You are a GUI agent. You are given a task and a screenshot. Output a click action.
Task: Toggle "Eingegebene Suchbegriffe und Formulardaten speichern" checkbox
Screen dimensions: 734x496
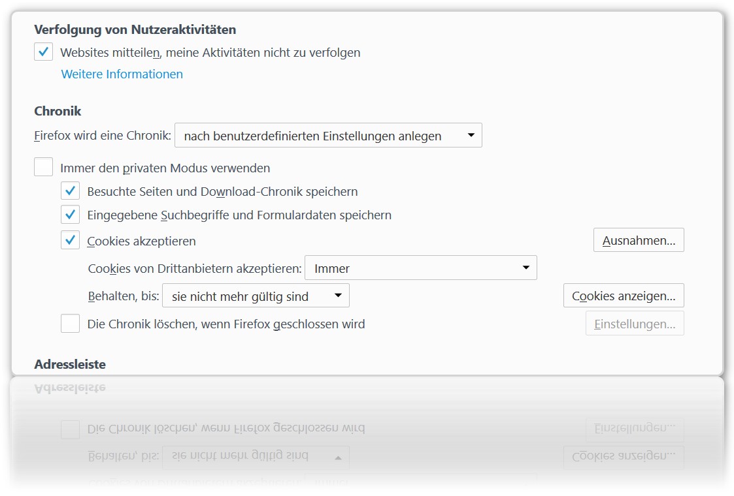click(71, 215)
